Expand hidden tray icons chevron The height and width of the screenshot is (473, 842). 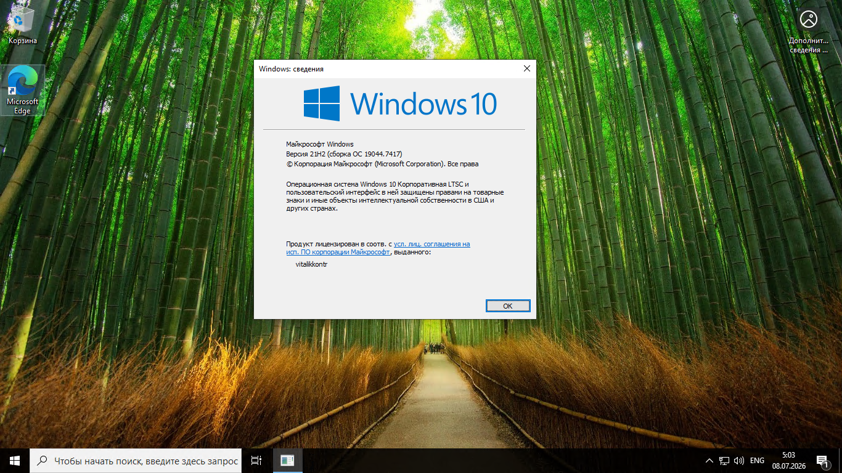(x=709, y=461)
